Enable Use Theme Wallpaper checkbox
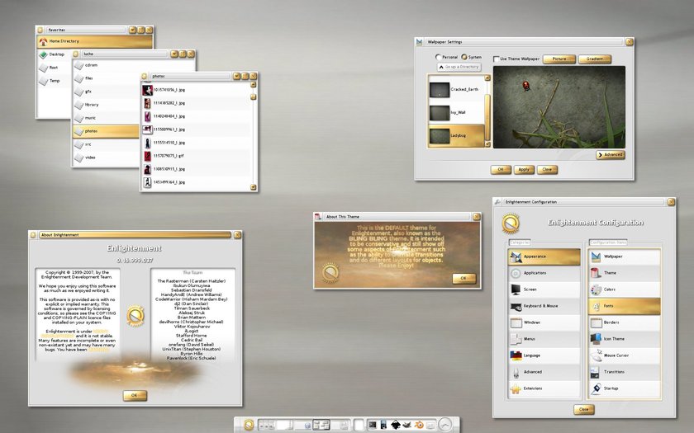 coord(497,59)
